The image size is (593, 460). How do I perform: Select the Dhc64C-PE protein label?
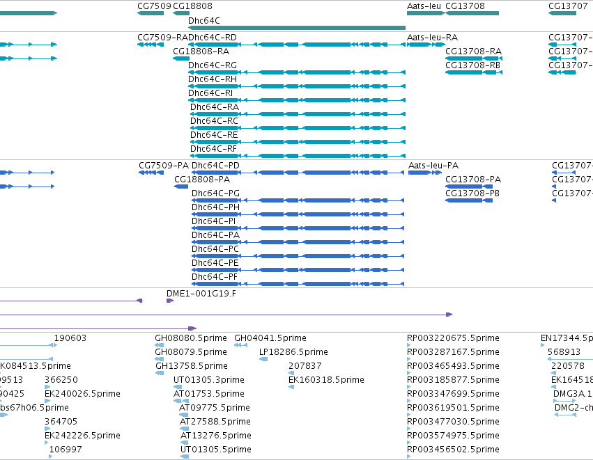click(215, 263)
